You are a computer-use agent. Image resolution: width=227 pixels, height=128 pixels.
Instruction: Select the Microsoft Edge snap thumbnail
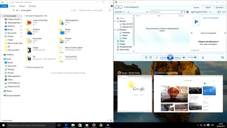(x=188, y=94)
